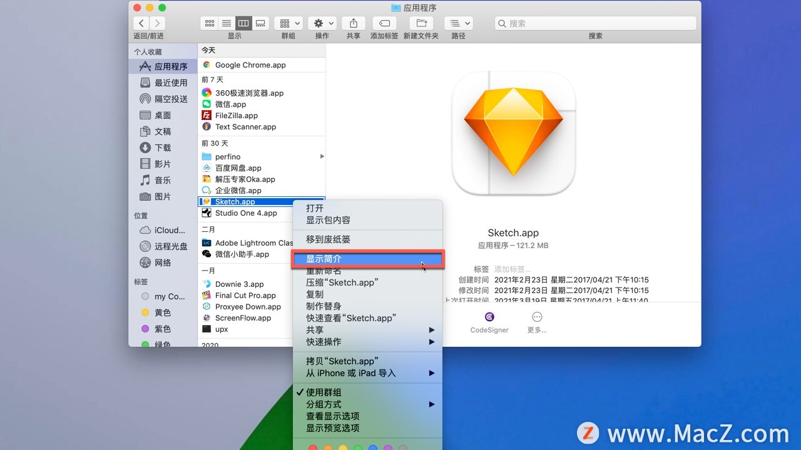Choose 打开 from the context menu

pyautogui.click(x=368, y=208)
